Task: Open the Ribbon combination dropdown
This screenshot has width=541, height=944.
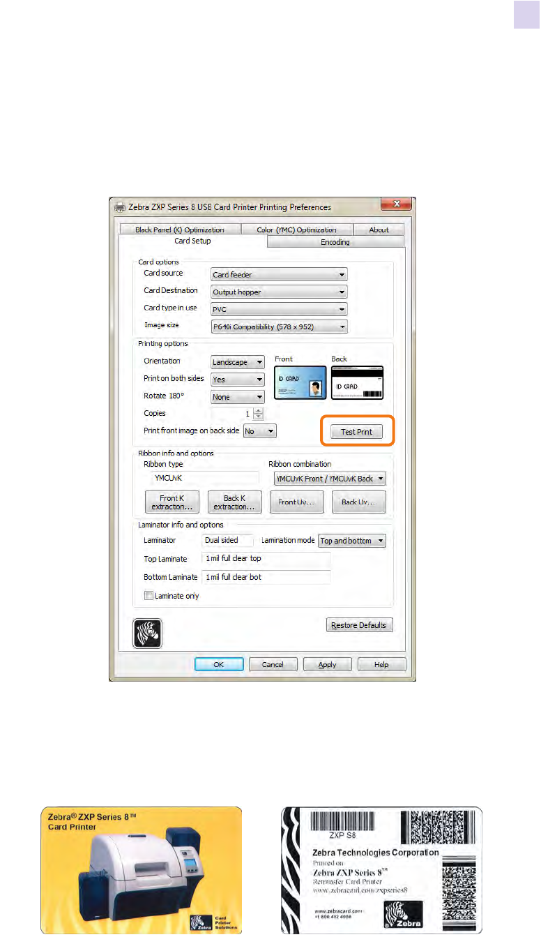Action: pyautogui.click(x=330, y=479)
